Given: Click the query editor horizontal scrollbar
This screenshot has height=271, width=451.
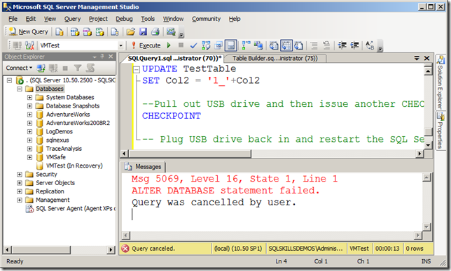Looking at the screenshot, I should tap(272, 154).
